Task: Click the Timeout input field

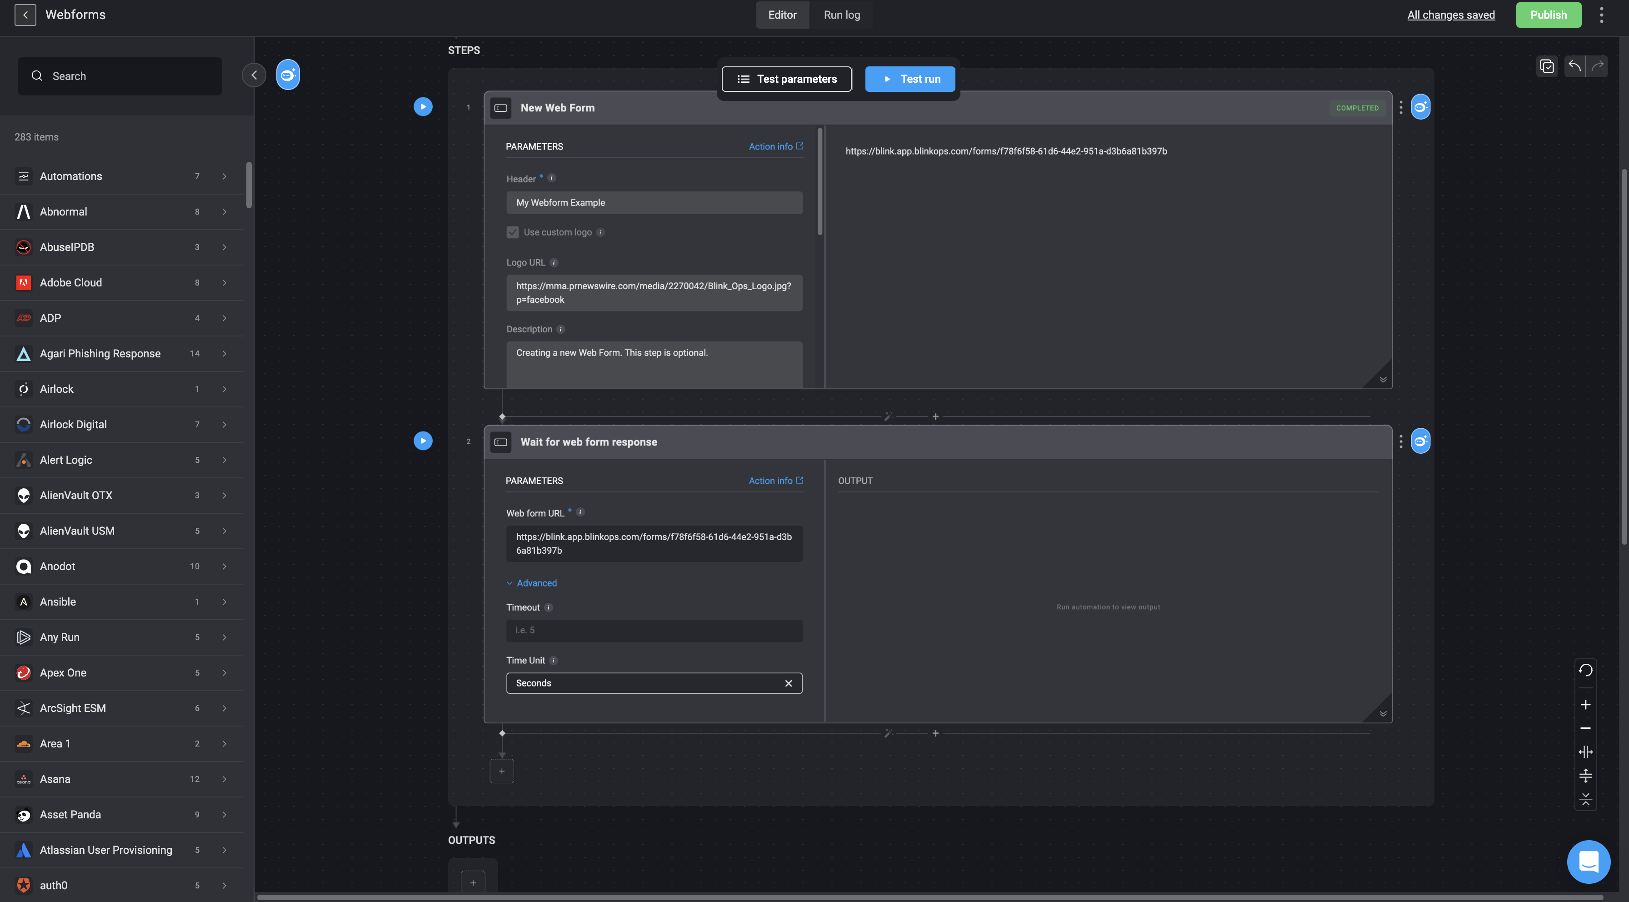Action: click(x=654, y=631)
